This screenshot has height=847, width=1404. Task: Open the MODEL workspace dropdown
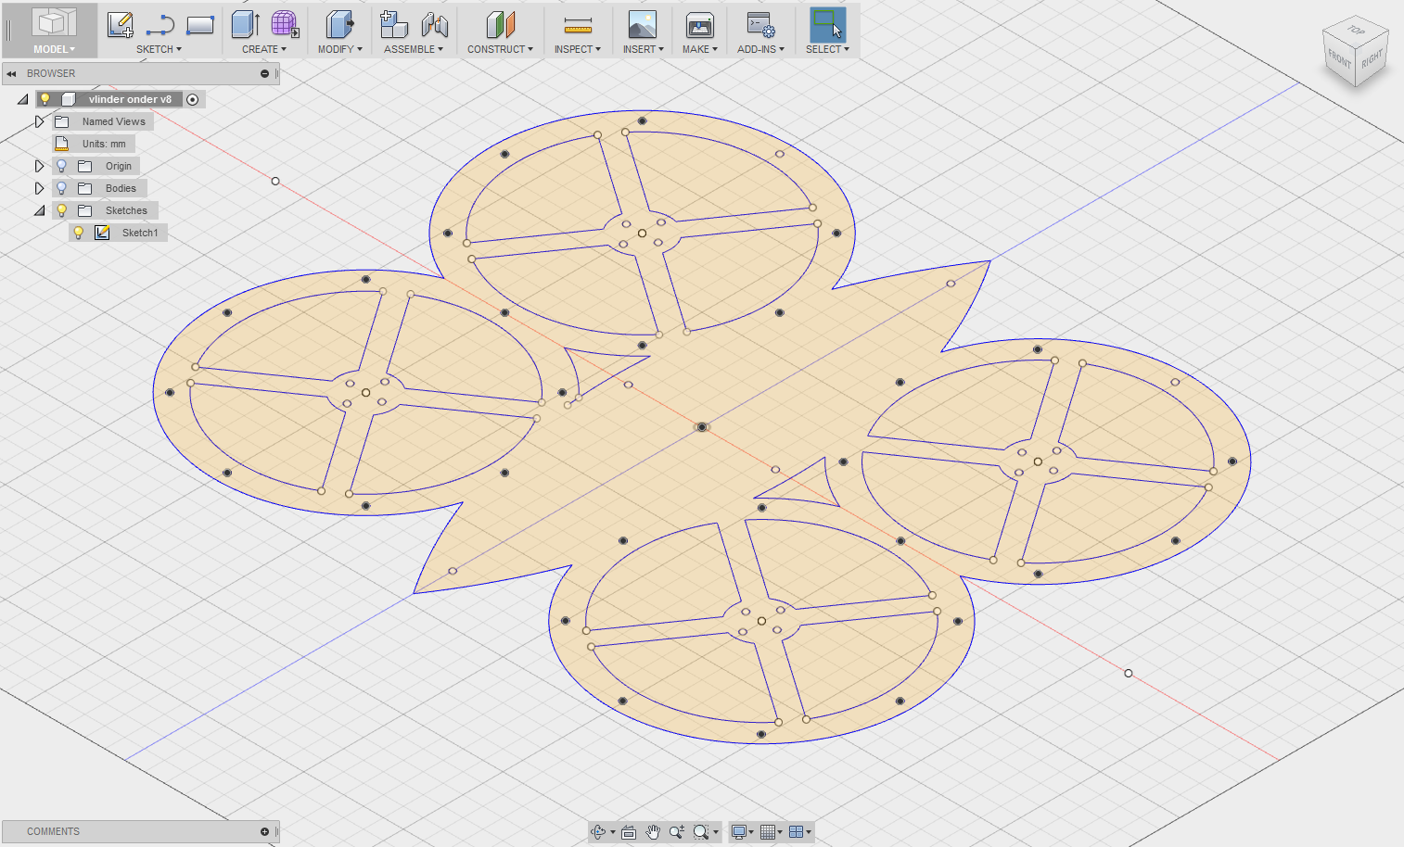[x=54, y=49]
